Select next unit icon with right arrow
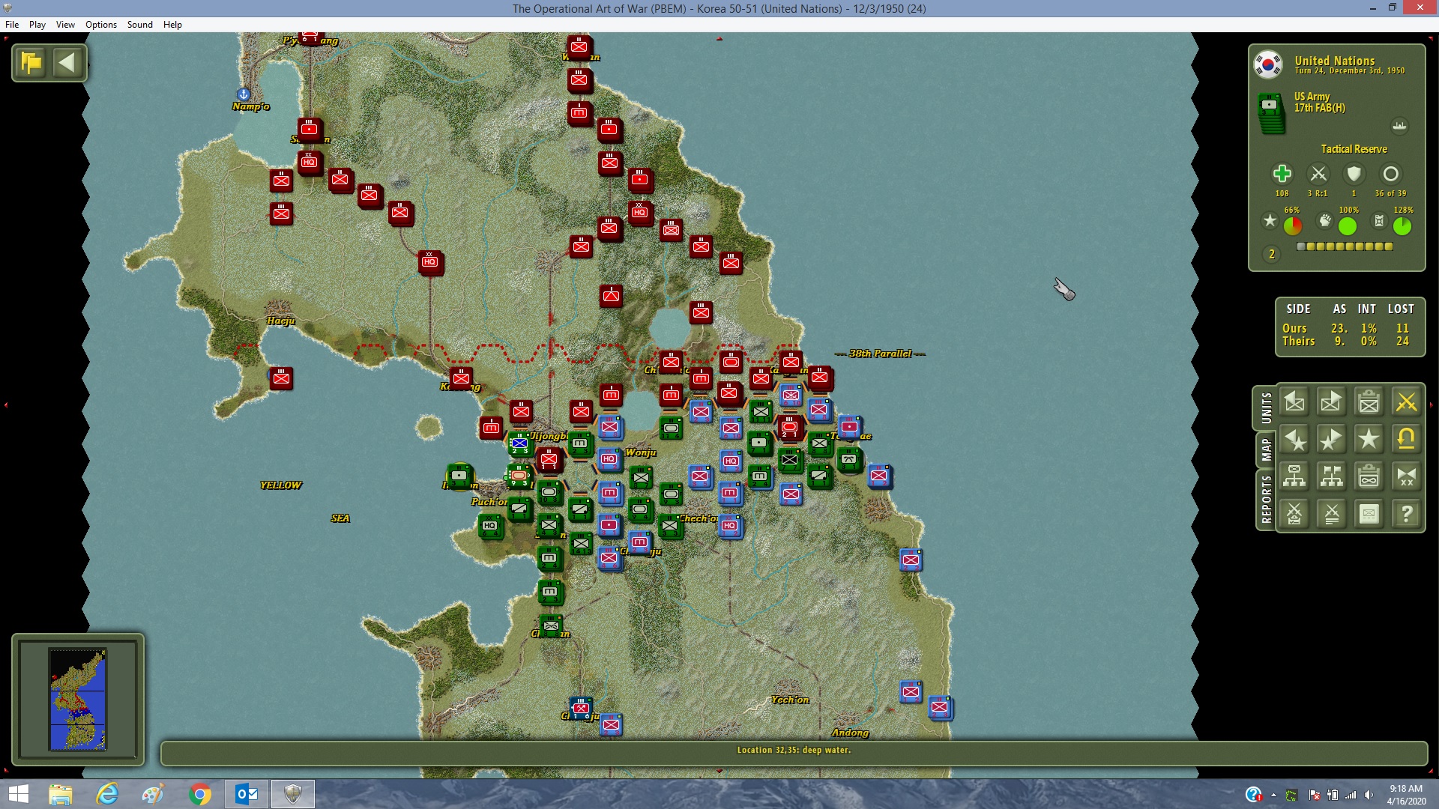Viewport: 1439px width, 809px height. click(x=1332, y=402)
